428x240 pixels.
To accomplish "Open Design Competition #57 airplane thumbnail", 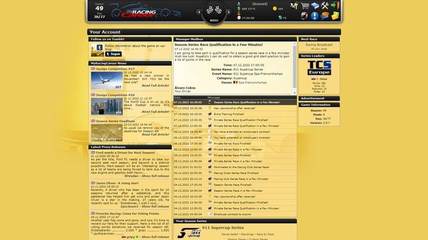I will tap(107, 81).
